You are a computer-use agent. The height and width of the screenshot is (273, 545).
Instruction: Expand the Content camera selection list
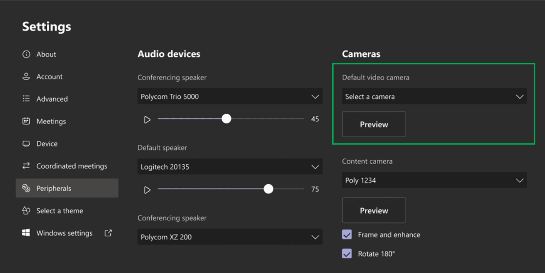pyautogui.click(x=434, y=180)
